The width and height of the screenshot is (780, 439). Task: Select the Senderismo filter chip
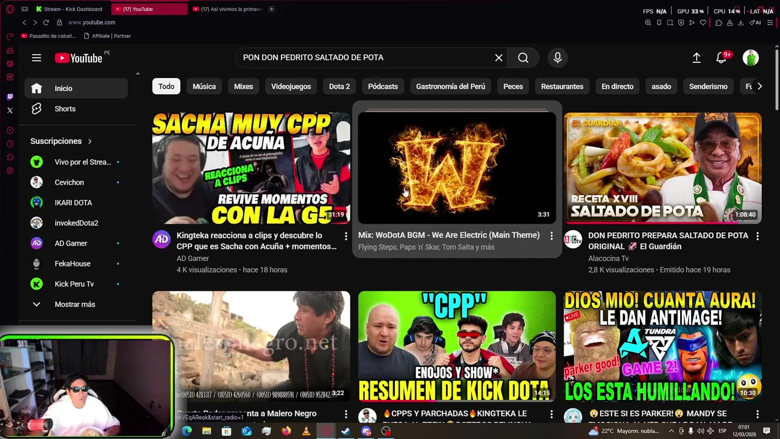tap(708, 87)
